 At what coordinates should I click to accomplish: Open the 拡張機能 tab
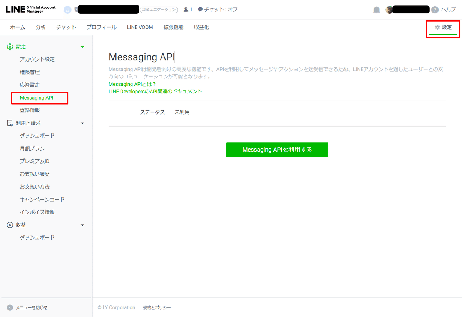[x=173, y=27]
